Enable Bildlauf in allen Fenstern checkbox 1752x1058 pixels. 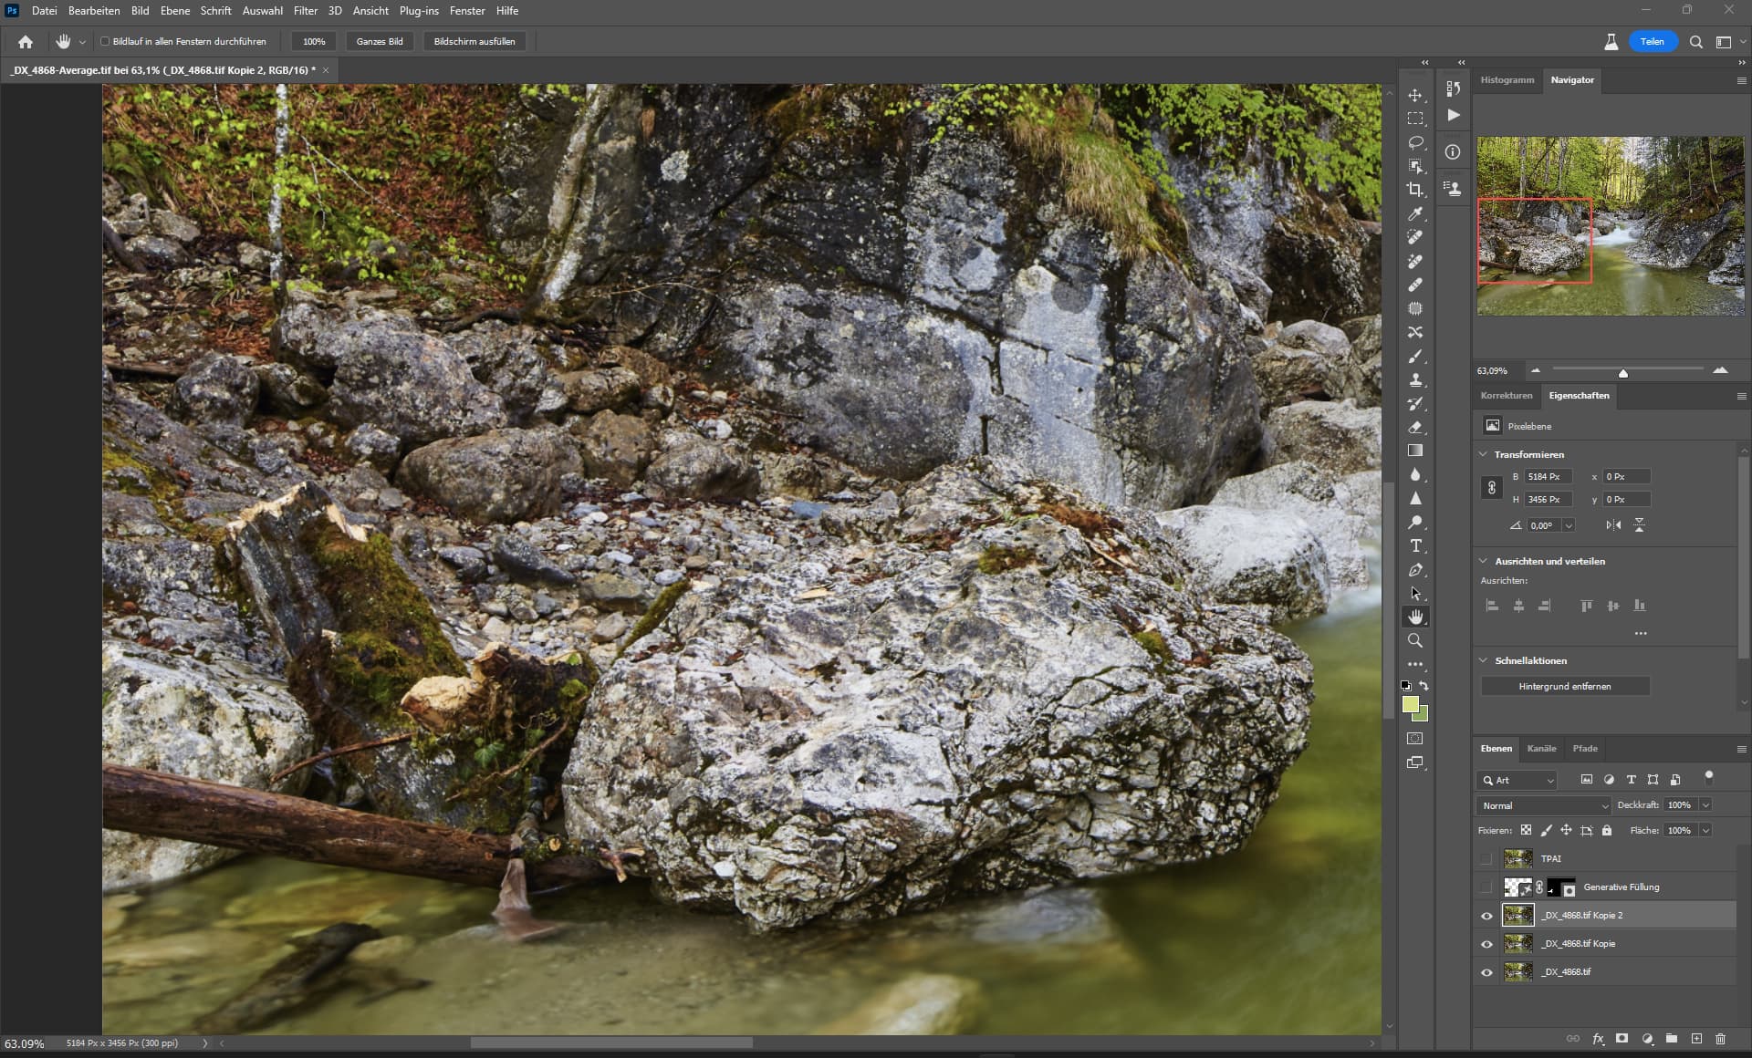(105, 41)
